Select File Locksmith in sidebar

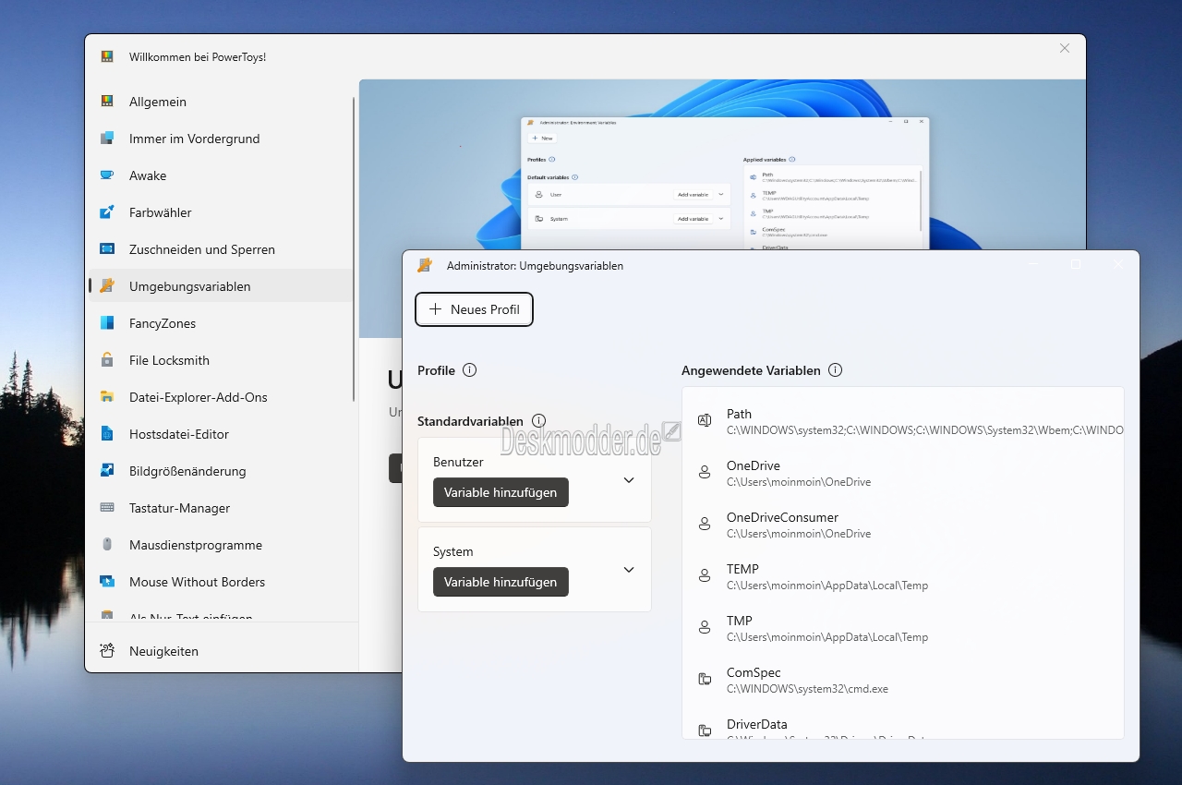(x=221, y=360)
